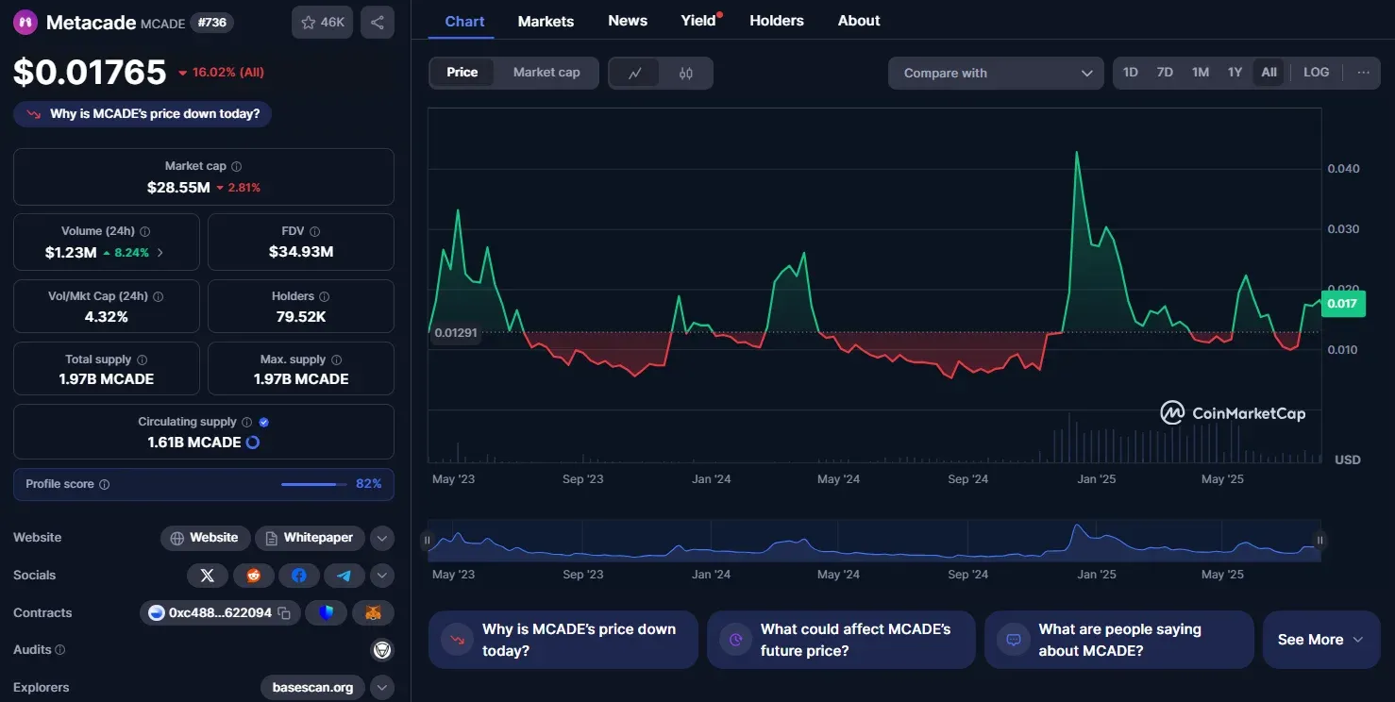This screenshot has width=1395, height=702.
Task: Open basescan.org explorer link
Action: pyautogui.click(x=312, y=688)
